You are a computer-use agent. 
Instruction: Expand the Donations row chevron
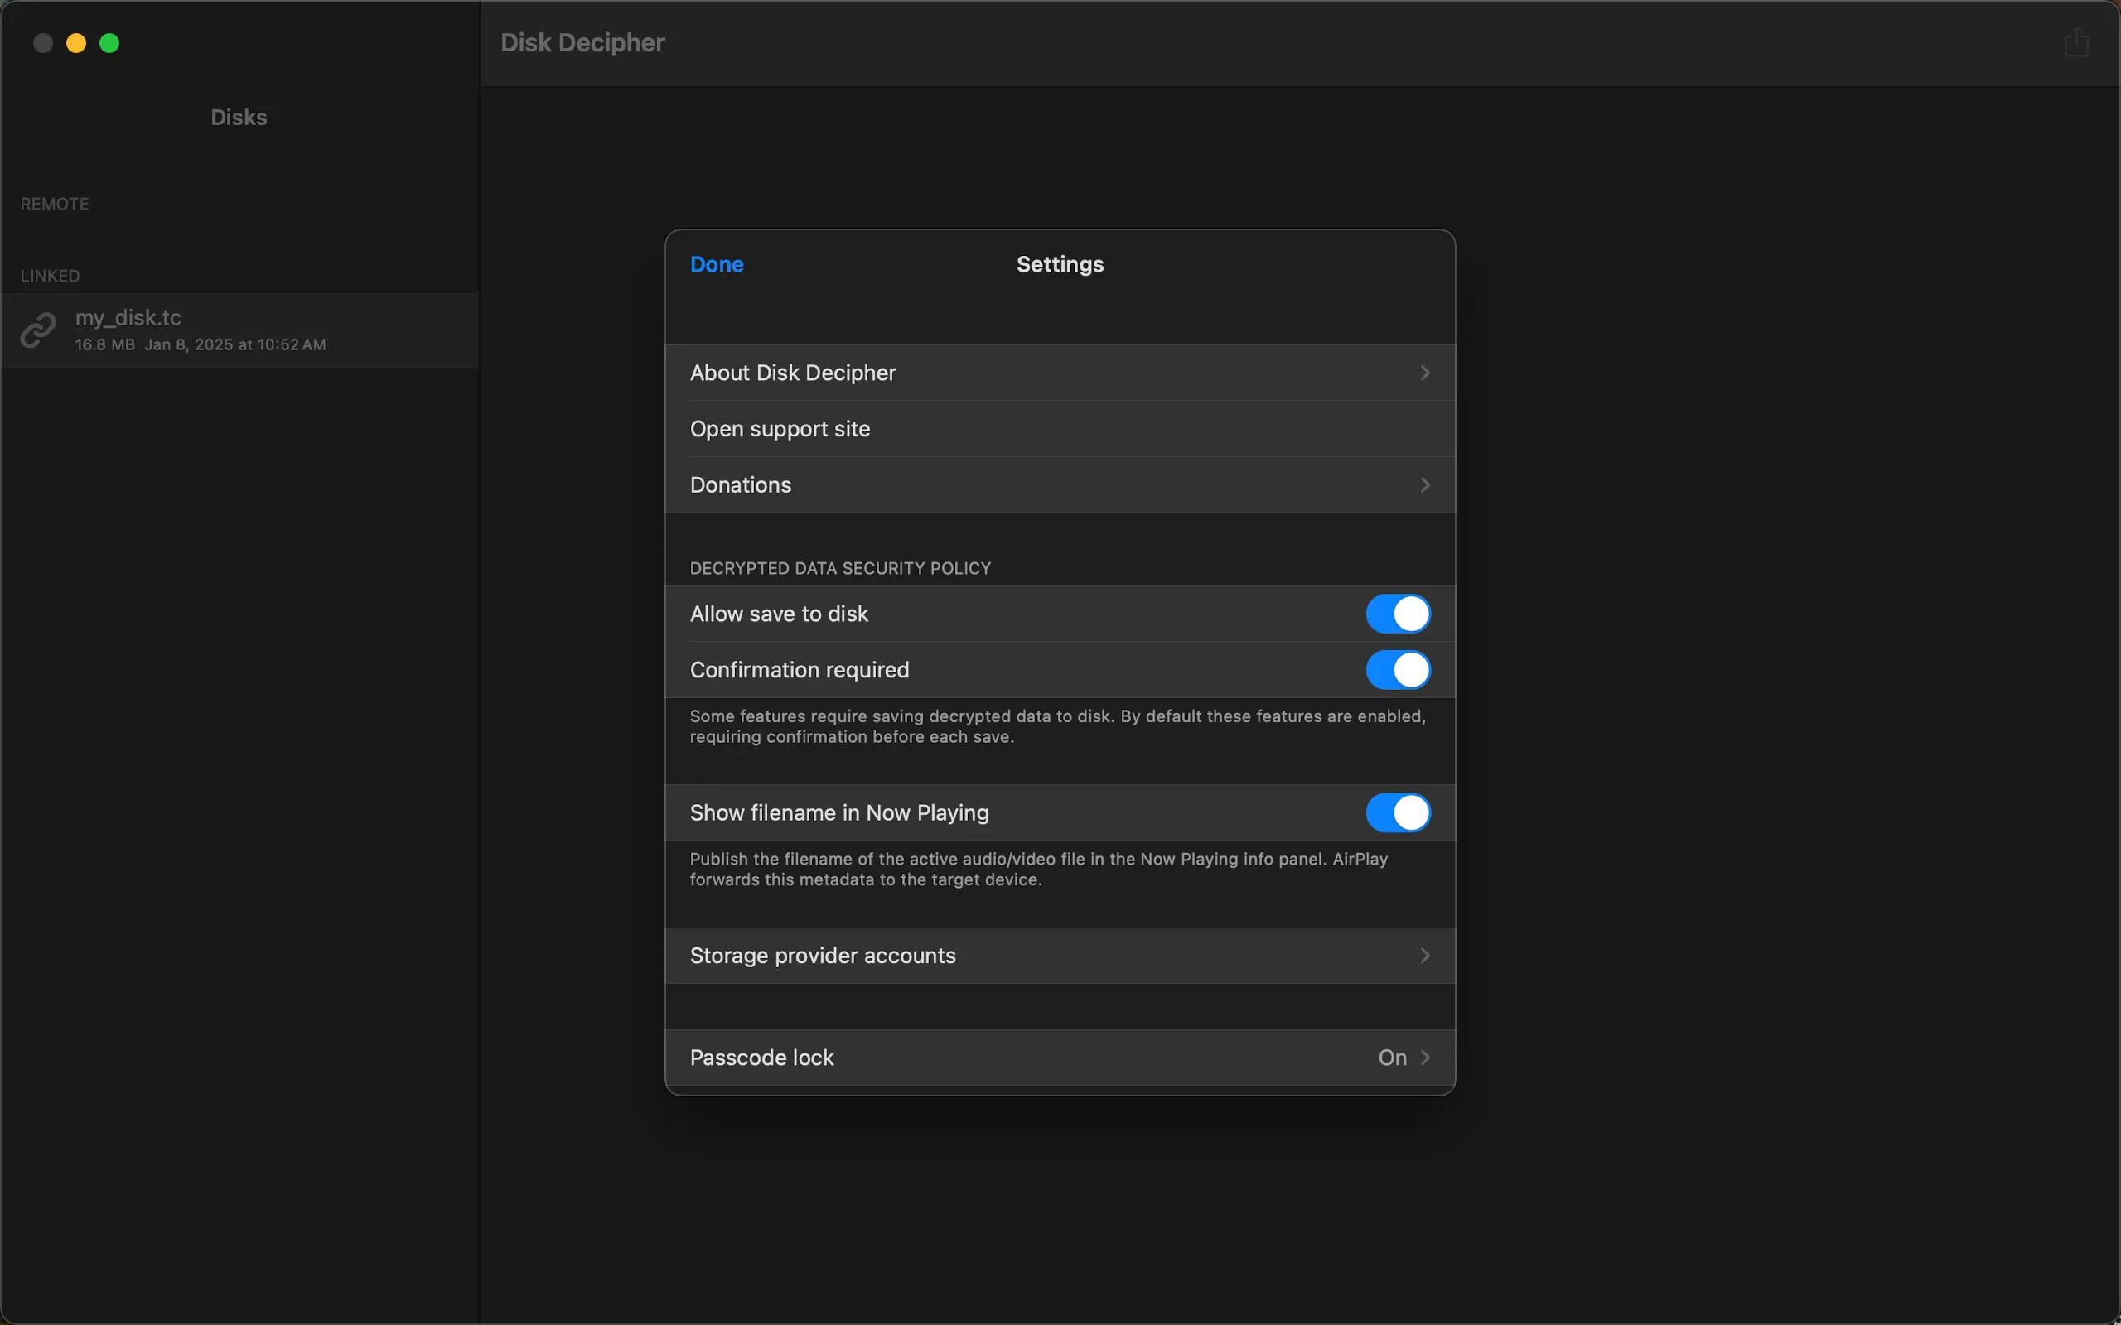click(x=1425, y=484)
